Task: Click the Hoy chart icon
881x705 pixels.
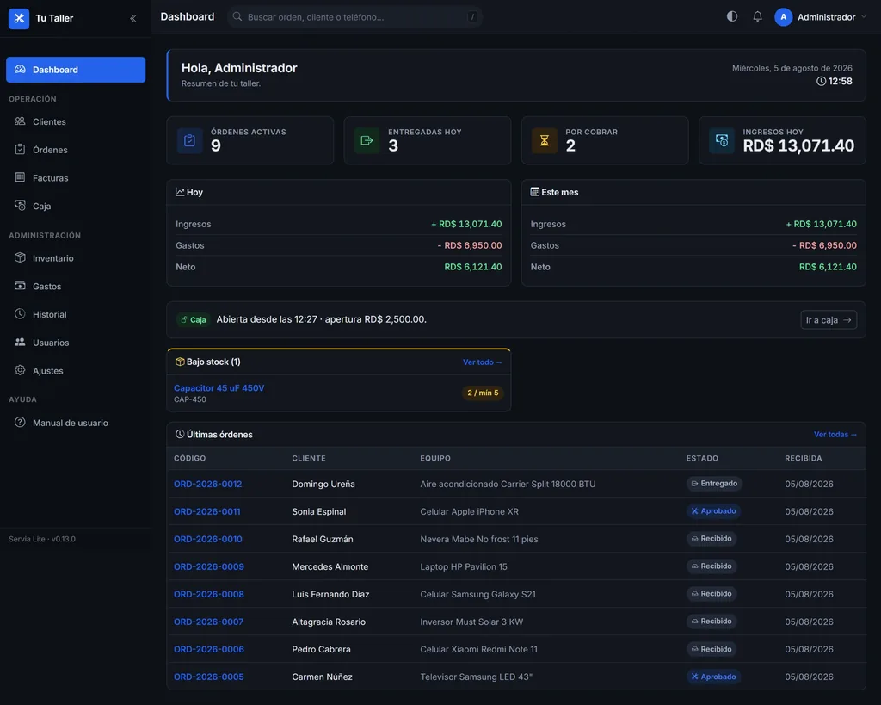Action: coord(180,192)
